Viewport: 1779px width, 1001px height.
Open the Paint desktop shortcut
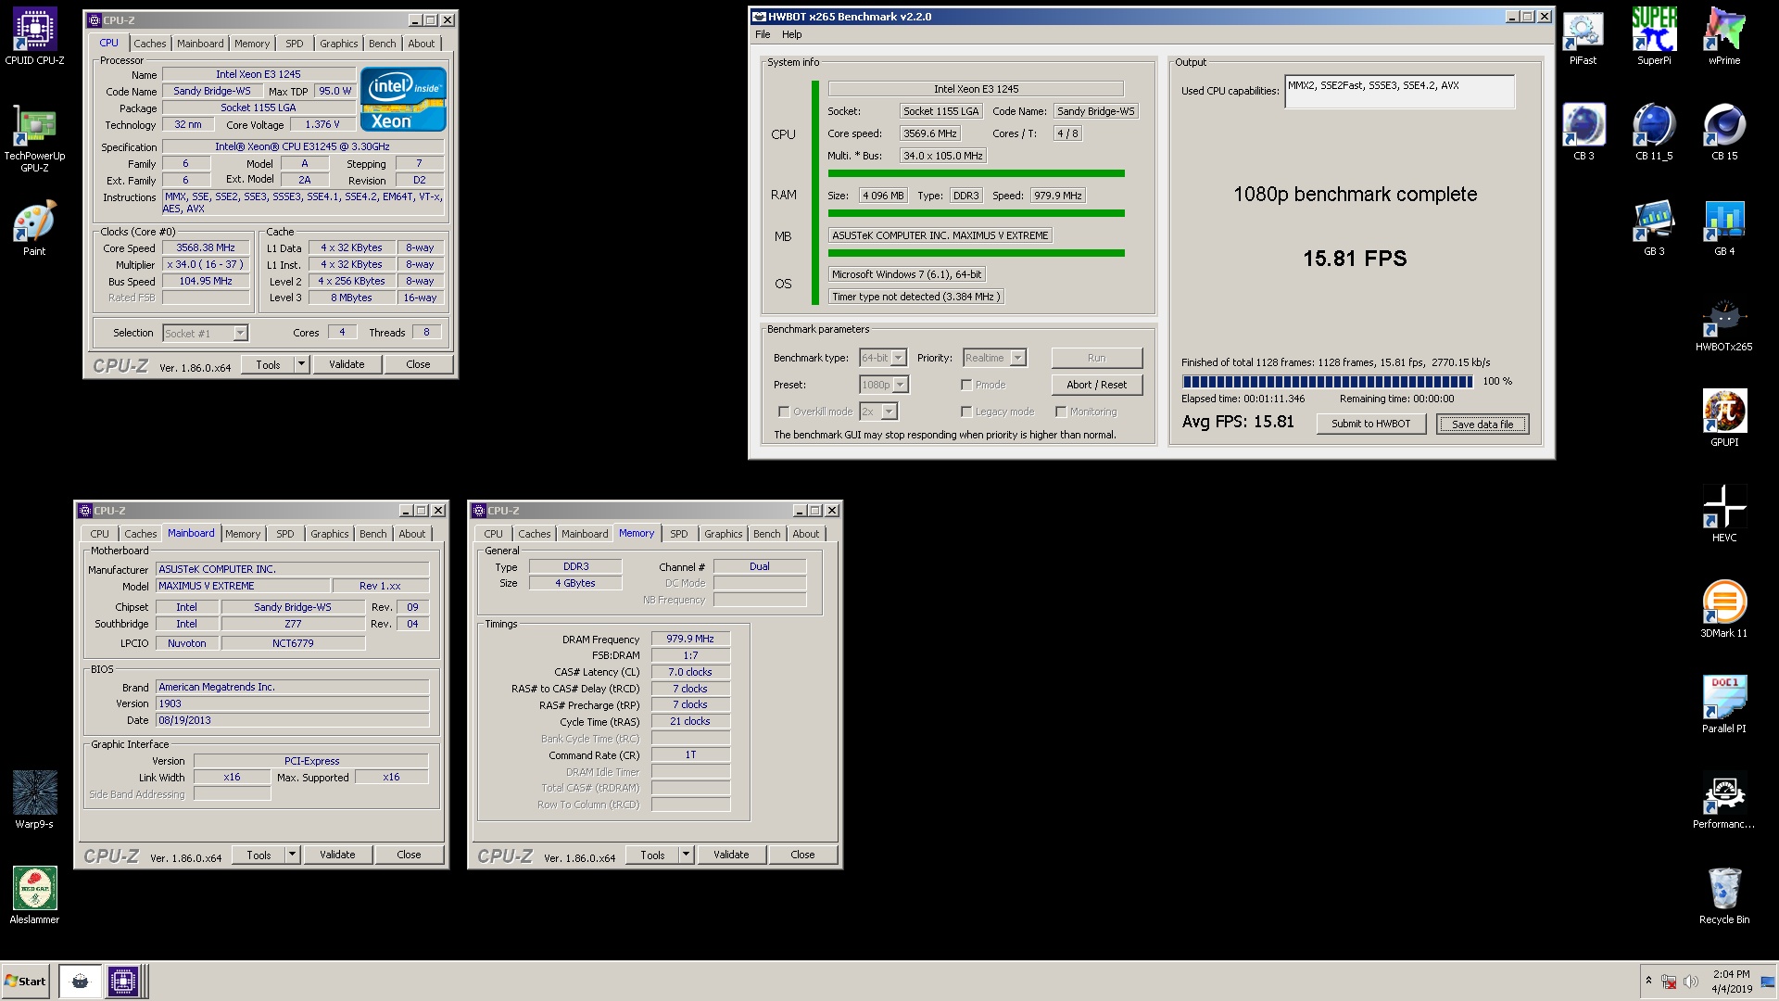[x=34, y=228]
